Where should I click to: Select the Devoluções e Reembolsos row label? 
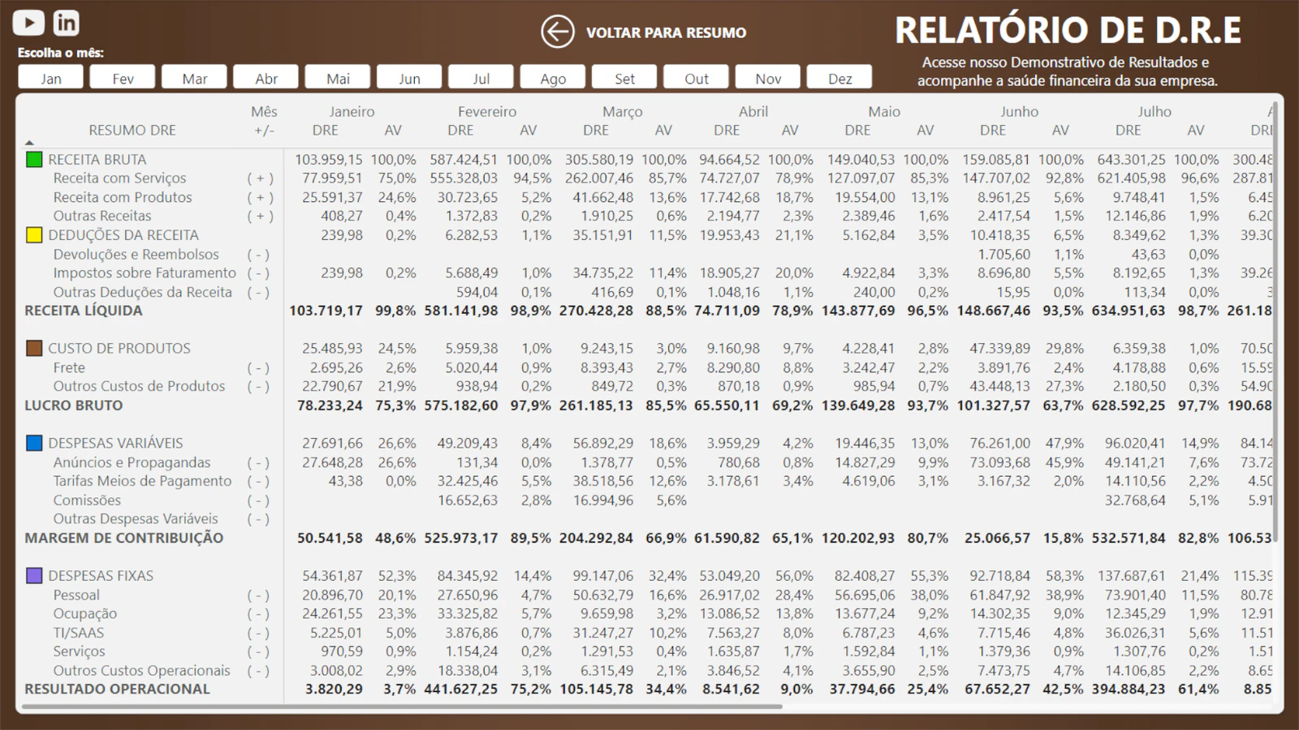[136, 254]
